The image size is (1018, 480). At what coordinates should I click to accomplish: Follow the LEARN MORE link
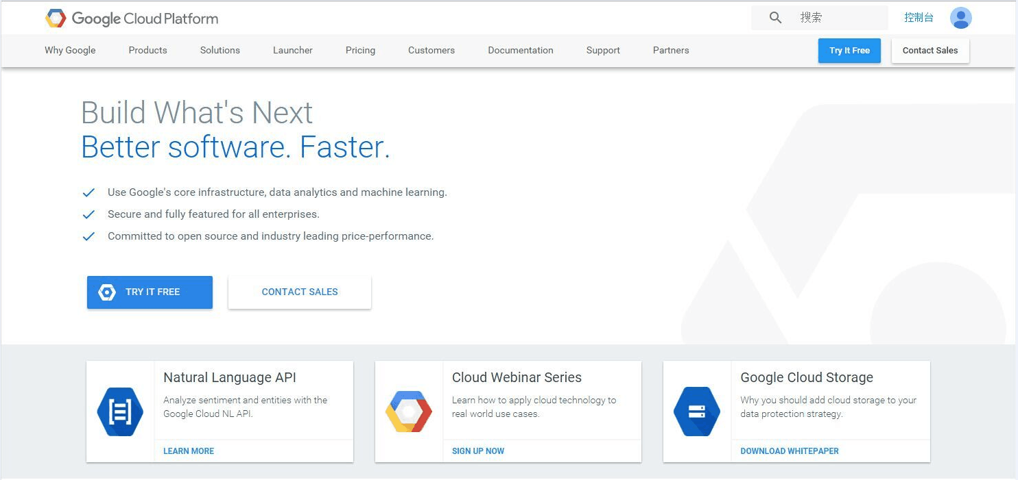189,451
